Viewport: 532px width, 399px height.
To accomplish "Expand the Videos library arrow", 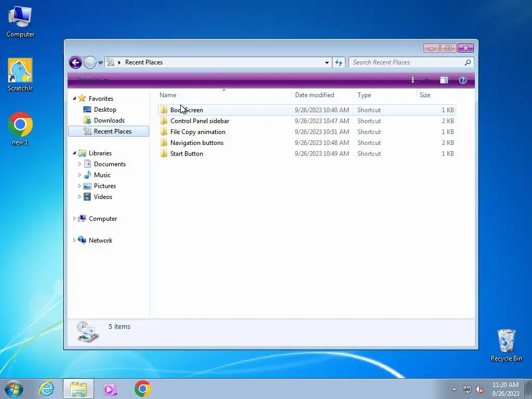I will pyautogui.click(x=79, y=196).
